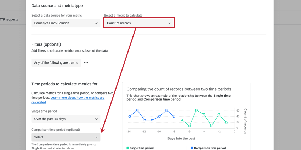Click the "Comparison time period" legend label text
Image resolution: width=301 pixels, height=150 pixels.
pyautogui.click(x=210, y=148)
